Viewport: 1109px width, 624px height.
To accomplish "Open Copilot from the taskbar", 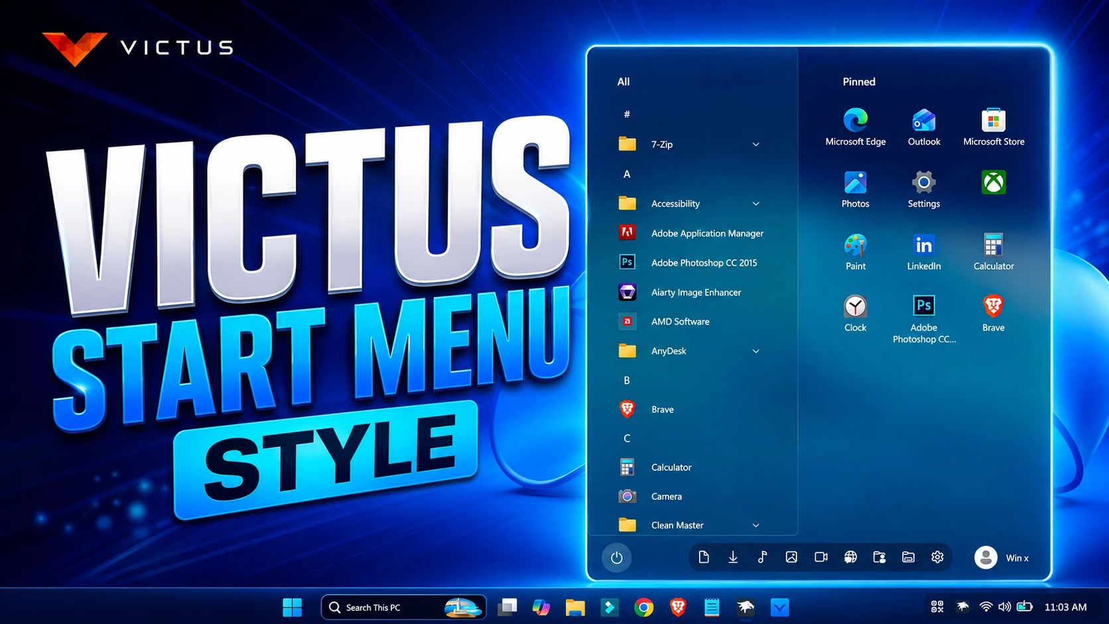I will 541,607.
